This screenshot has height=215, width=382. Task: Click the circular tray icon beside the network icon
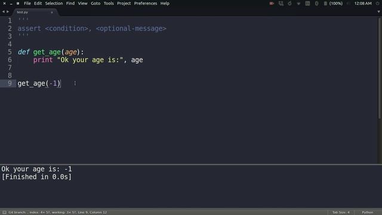click(x=289, y=4)
